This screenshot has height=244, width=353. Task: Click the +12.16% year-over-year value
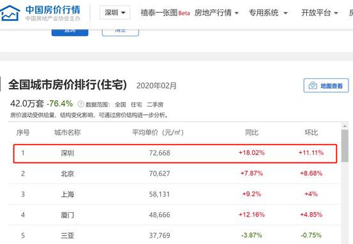tap(252, 215)
